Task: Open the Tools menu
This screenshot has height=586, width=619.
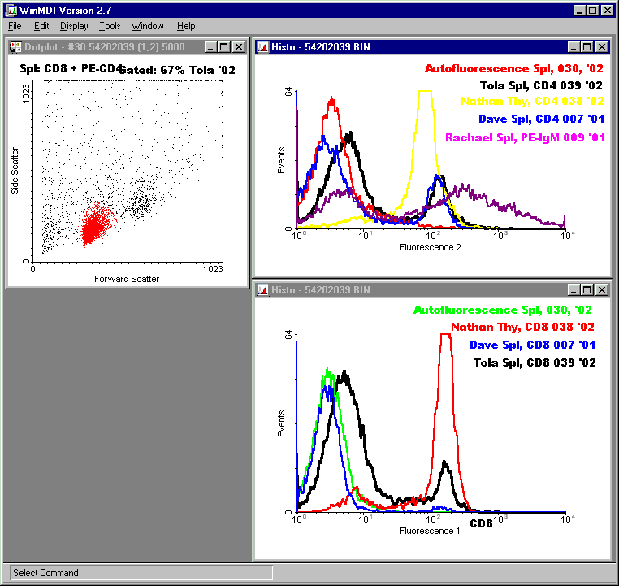Action: coord(110,26)
